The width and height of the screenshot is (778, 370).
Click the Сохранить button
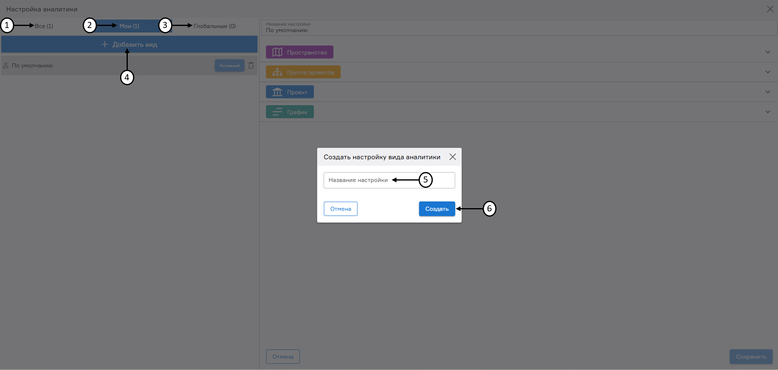coord(750,357)
